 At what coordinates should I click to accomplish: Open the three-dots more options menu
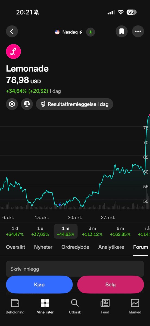(x=138, y=32)
